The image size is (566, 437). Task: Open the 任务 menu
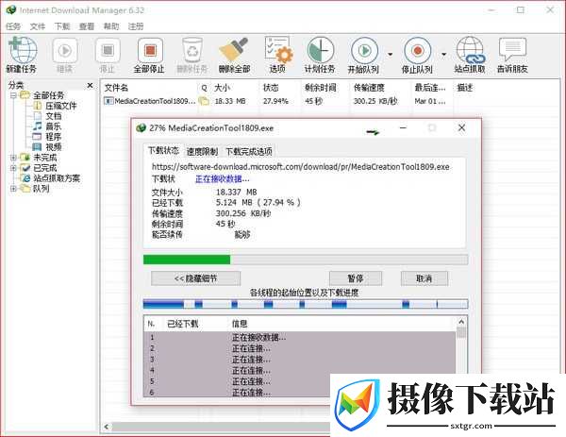tap(13, 26)
